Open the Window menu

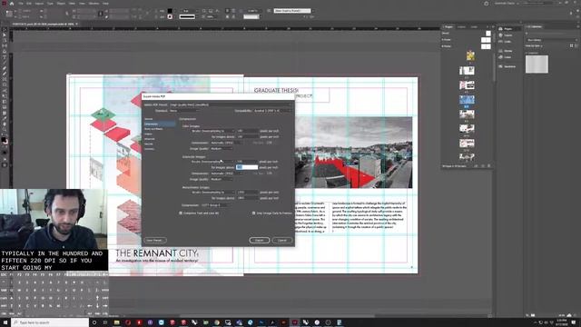click(x=94, y=4)
